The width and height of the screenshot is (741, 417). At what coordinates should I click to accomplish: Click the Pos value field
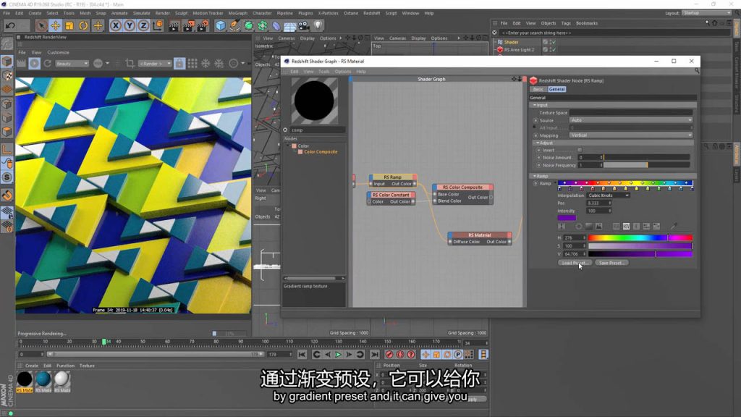599,203
